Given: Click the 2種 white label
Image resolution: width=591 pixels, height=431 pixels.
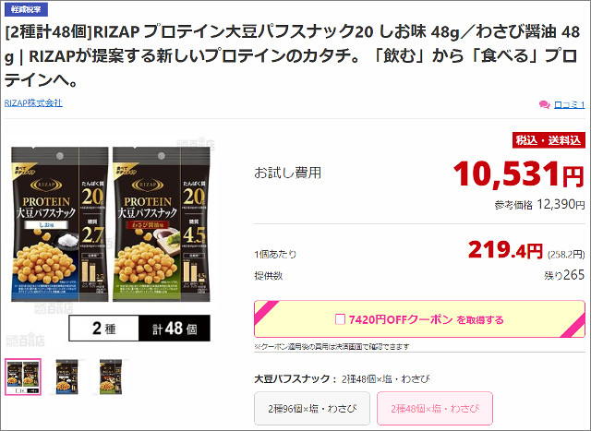Looking at the screenshot, I should [104, 329].
